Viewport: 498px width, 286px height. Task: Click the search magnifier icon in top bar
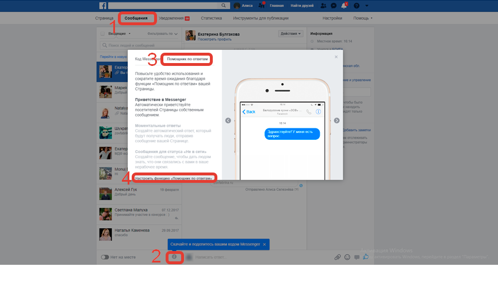coord(224,5)
